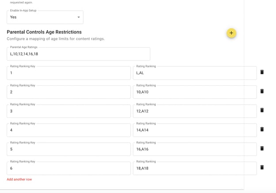Select Rating Ranking Key field containing 2

coord(69,92)
